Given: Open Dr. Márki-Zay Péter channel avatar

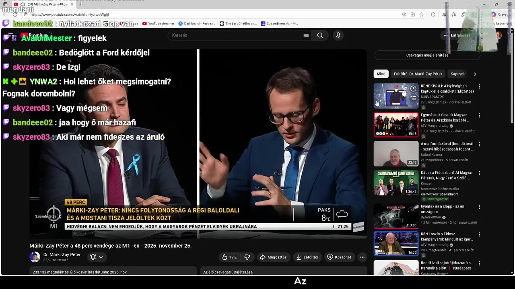Looking at the screenshot, I should 35,257.
